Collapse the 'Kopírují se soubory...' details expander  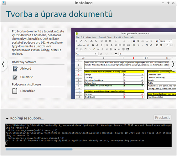coord(7,119)
